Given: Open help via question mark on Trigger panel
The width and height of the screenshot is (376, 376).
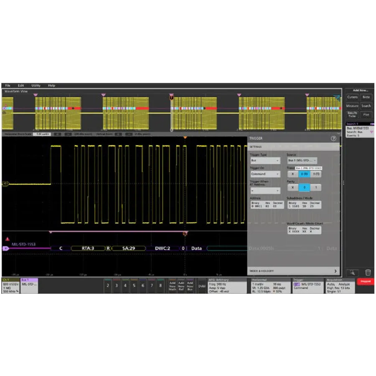Looking at the screenshot, I should click(333, 138).
